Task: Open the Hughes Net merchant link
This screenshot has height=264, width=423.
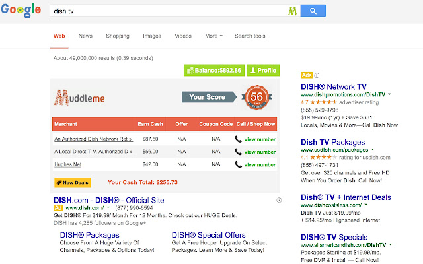Action: tap(67, 164)
